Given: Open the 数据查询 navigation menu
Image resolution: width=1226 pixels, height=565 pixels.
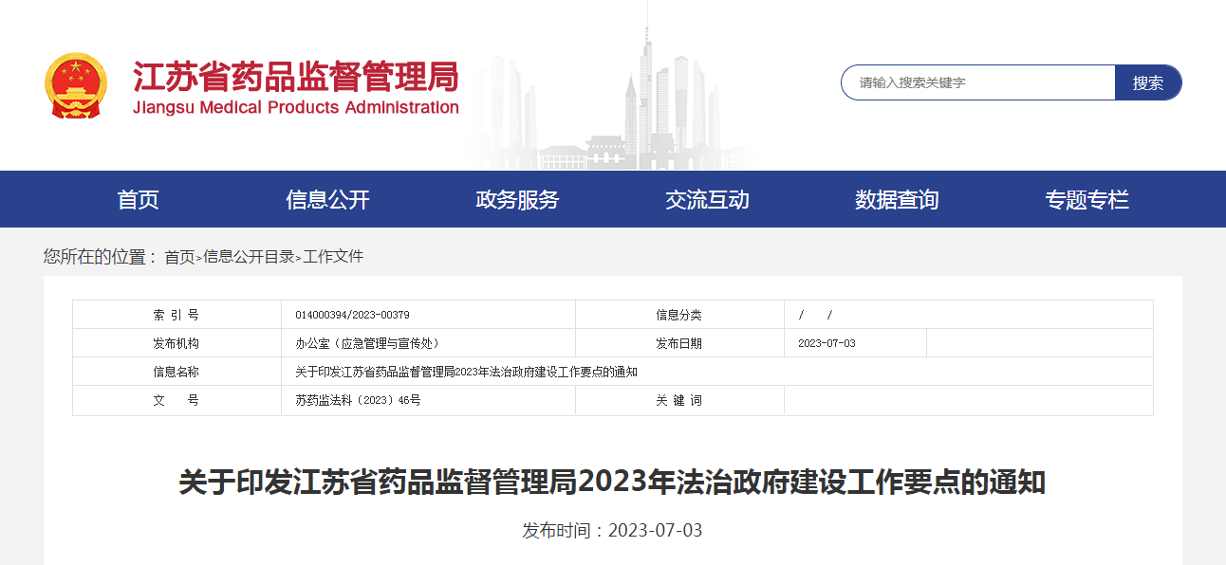Looking at the screenshot, I should click(897, 199).
